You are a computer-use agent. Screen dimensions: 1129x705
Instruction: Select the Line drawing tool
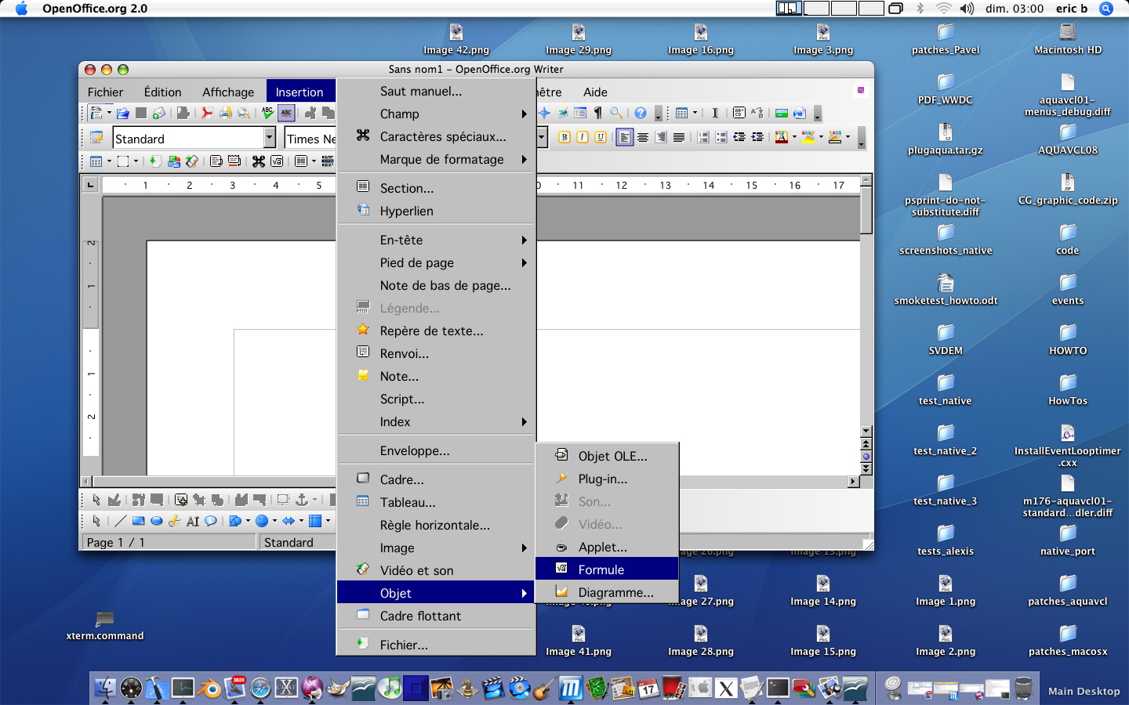(121, 520)
